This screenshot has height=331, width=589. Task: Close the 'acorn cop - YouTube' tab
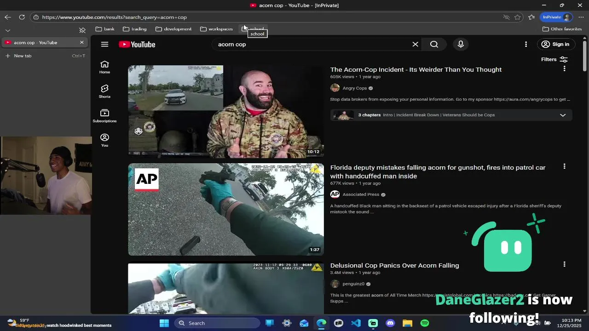coord(82,42)
